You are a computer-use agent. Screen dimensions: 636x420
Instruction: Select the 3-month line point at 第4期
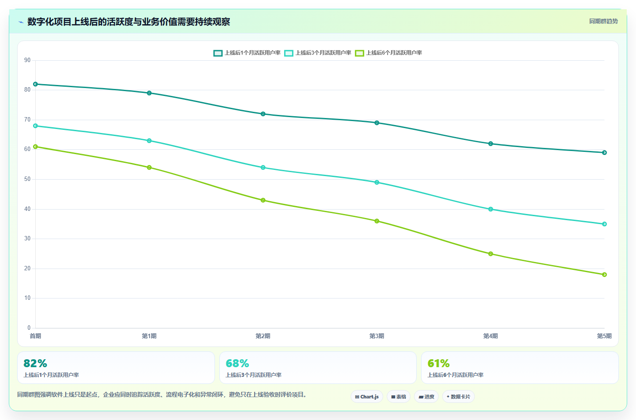coord(491,209)
